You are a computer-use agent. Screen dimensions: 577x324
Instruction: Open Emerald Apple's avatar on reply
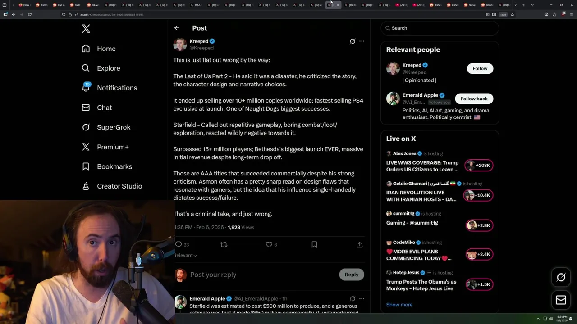coord(181,301)
